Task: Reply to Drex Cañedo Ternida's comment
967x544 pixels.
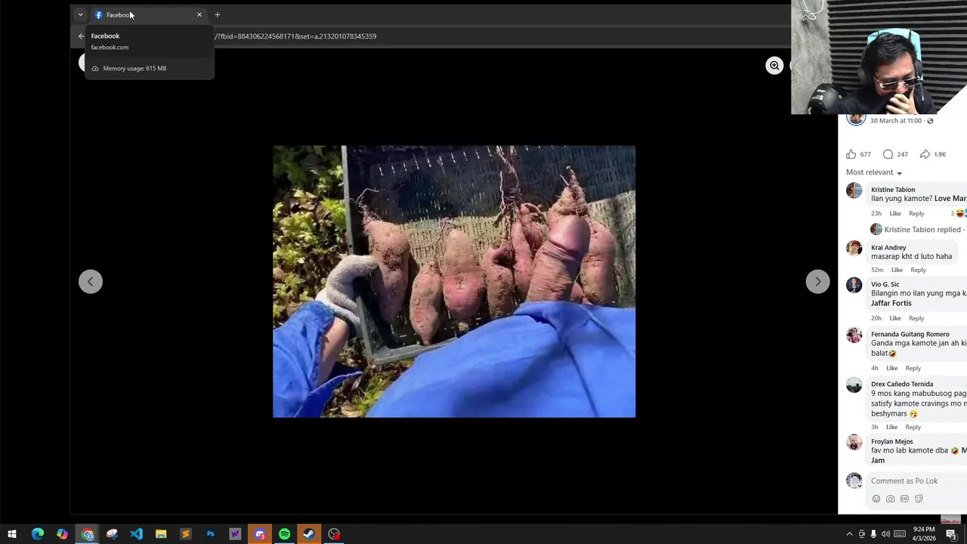Action: click(x=913, y=427)
